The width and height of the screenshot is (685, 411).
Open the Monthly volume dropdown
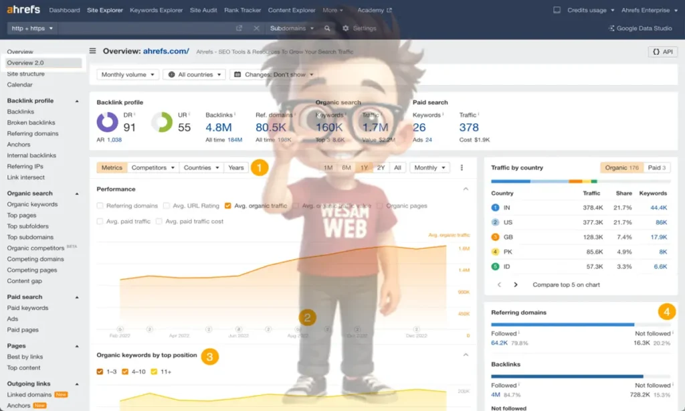[x=128, y=75]
